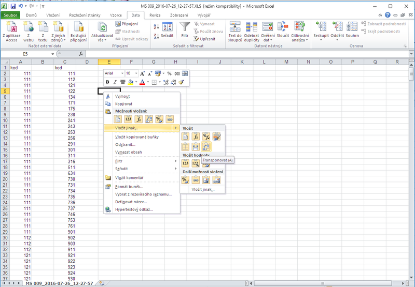Click the Z textu import icon

43,32
